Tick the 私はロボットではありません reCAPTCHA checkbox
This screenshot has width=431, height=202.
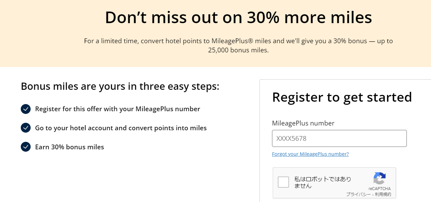[283, 182]
